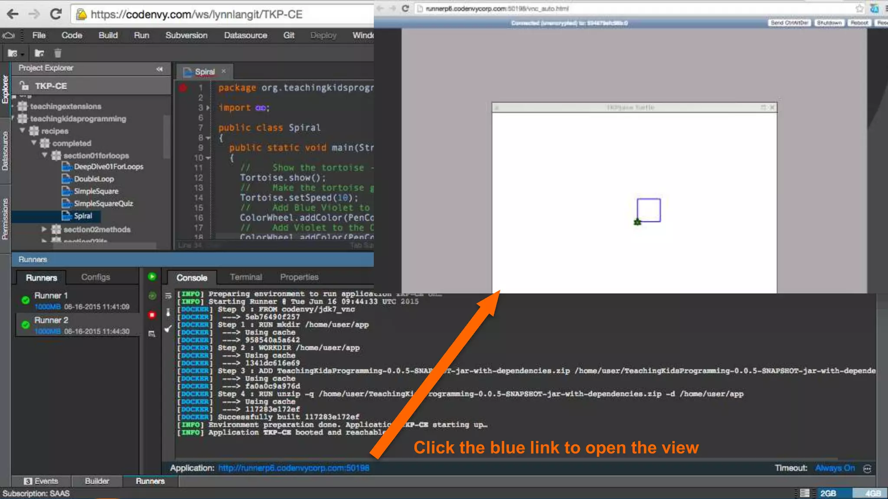Stop the runner with red stop icon
This screenshot has height=499, width=888.
(x=152, y=315)
